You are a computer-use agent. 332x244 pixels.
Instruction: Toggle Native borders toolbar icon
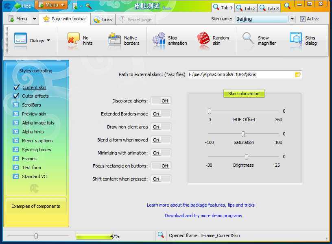point(115,40)
